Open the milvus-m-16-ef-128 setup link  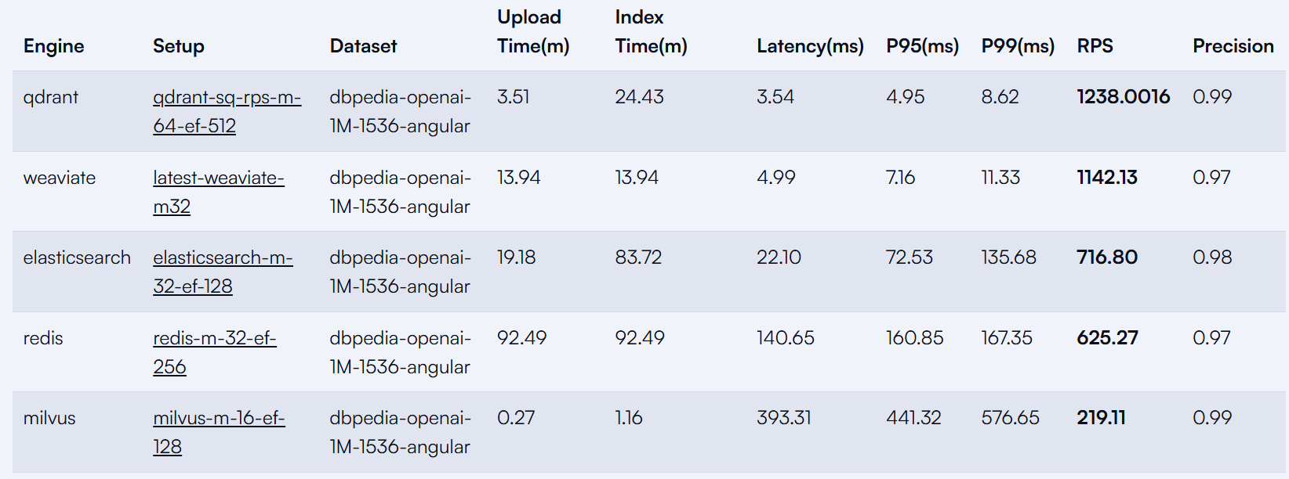pyautogui.click(x=219, y=432)
